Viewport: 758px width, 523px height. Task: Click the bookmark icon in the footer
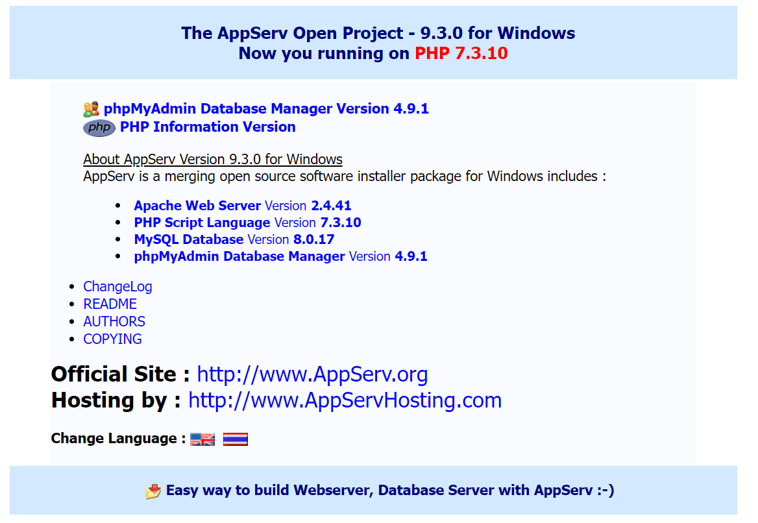[153, 490]
